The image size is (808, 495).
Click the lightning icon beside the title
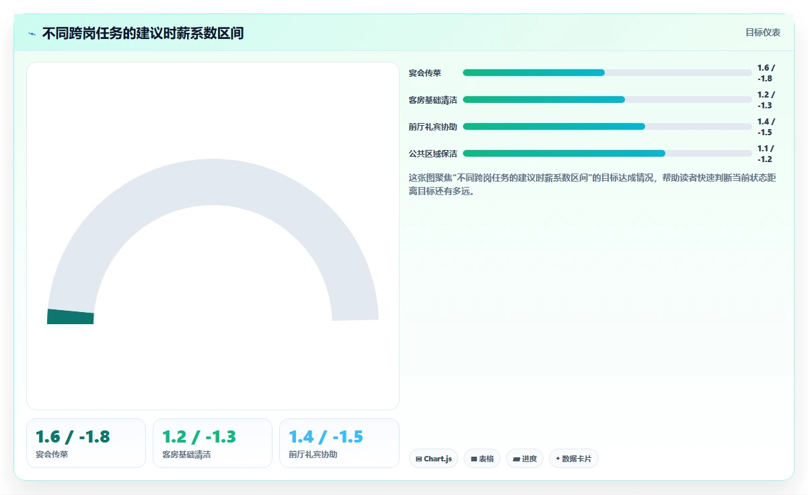tap(32, 34)
